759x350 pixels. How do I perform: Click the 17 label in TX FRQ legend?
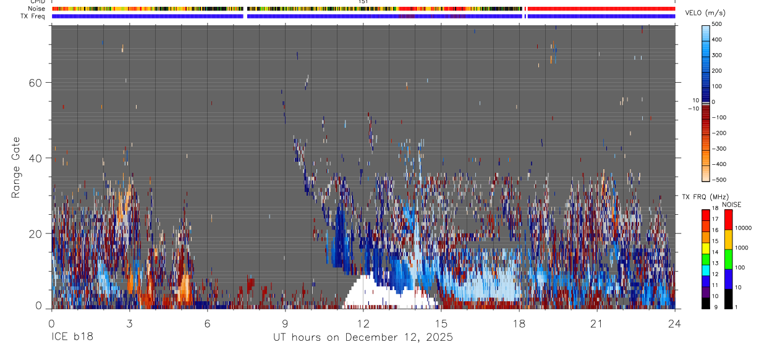(x=715, y=220)
